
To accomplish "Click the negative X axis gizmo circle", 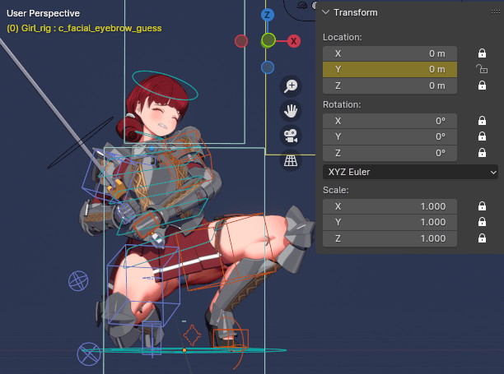I will [x=241, y=41].
